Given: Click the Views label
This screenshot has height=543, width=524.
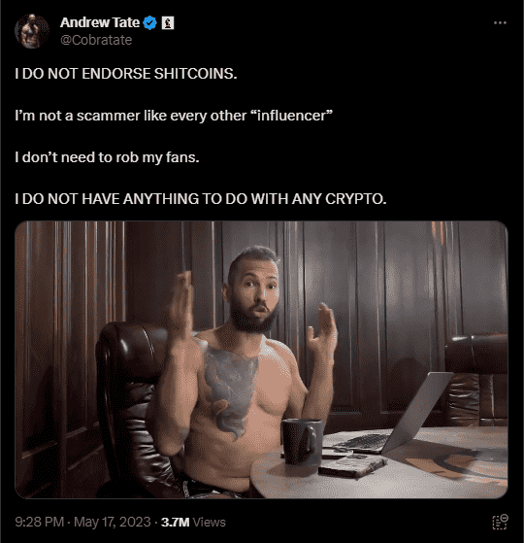Looking at the screenshot, I should click(209, 522).
